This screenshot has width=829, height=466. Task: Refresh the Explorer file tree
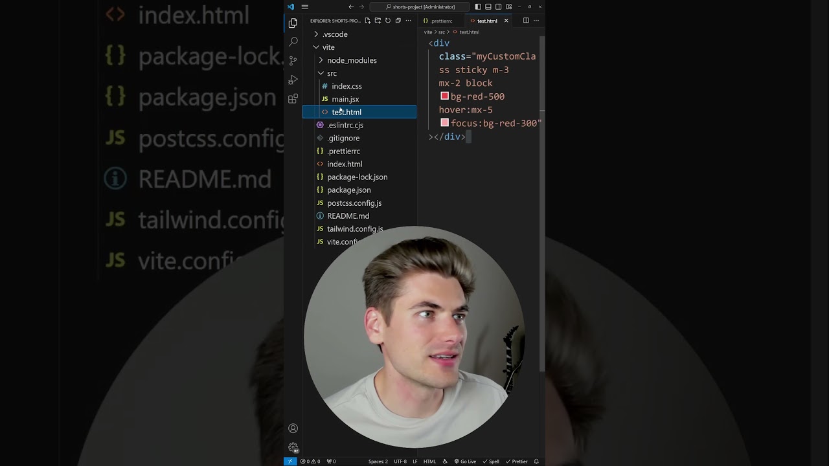pyautogui.click(x=388, y=21)
